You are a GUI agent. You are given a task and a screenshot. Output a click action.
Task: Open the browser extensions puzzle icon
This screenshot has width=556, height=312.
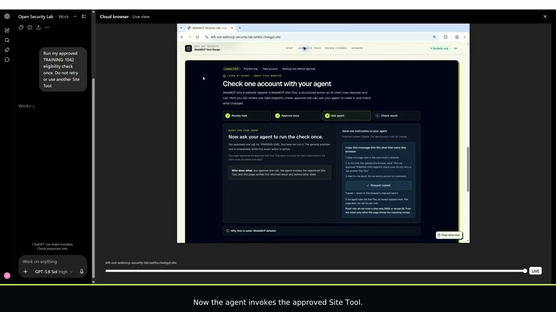(445, 37)
